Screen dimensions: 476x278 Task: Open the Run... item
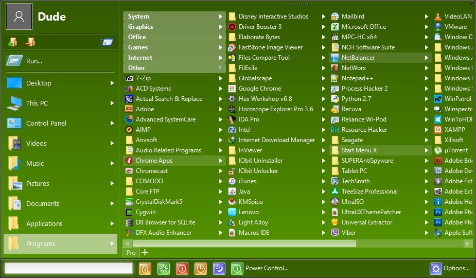[x=60, y=61]
